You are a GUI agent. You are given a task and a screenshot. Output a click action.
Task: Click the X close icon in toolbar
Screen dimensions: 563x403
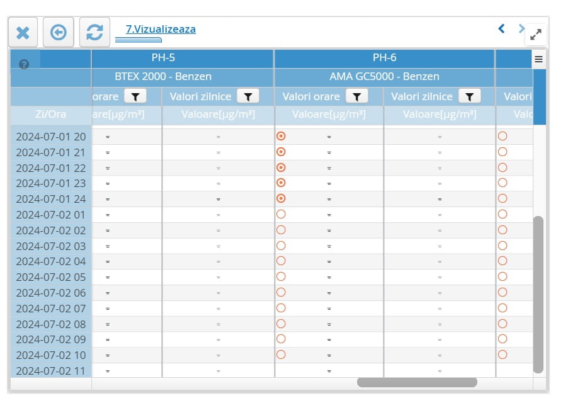pyautogui.click(x=23, y=32)
